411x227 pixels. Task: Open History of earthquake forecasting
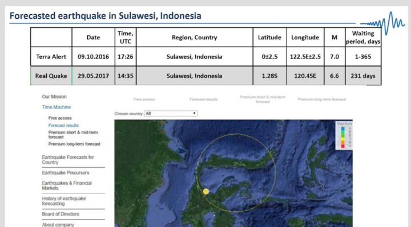[64, 201]
